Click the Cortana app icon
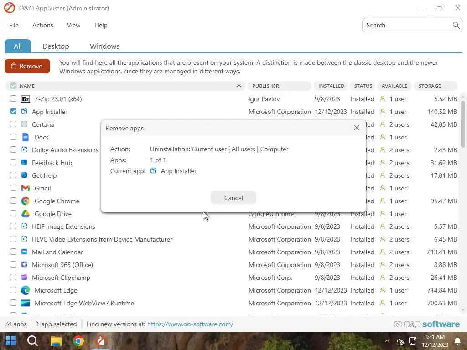The width and height of the screenshot is (467, 350). click(x=24, y=124)
